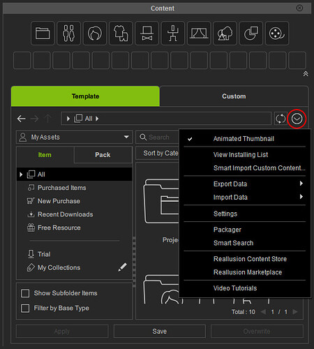Select the Actor category icon

(x=68, y=34)
